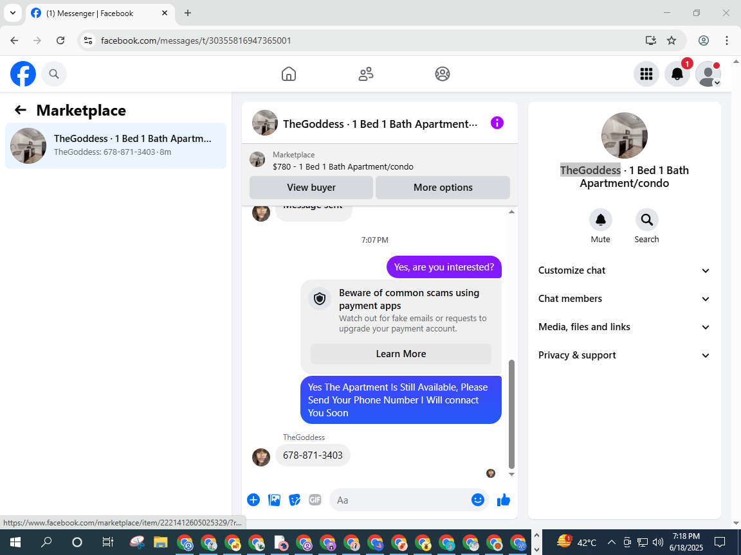Image resolution: width=741 pixels, height=555 pixels.
Task: Open Chrome three-dot menu
Action: click(x=727, y=40)
